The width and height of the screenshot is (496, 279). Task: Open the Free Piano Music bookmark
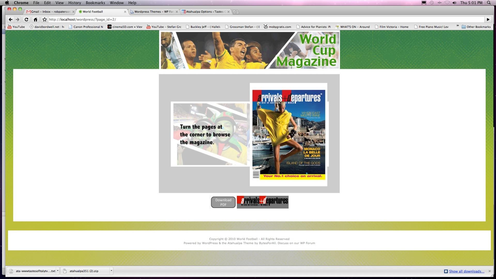pos(431,27)
